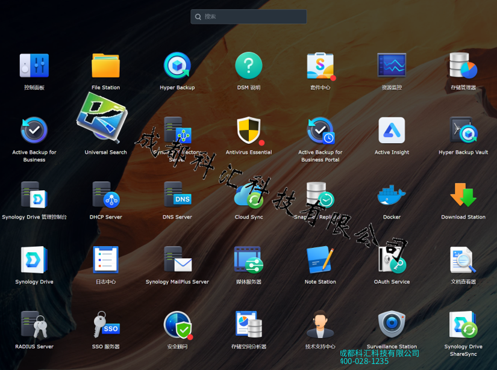Open Synology Directory Server
The width and height of the screenshot is (497, 370).
[x=177, y=131]
